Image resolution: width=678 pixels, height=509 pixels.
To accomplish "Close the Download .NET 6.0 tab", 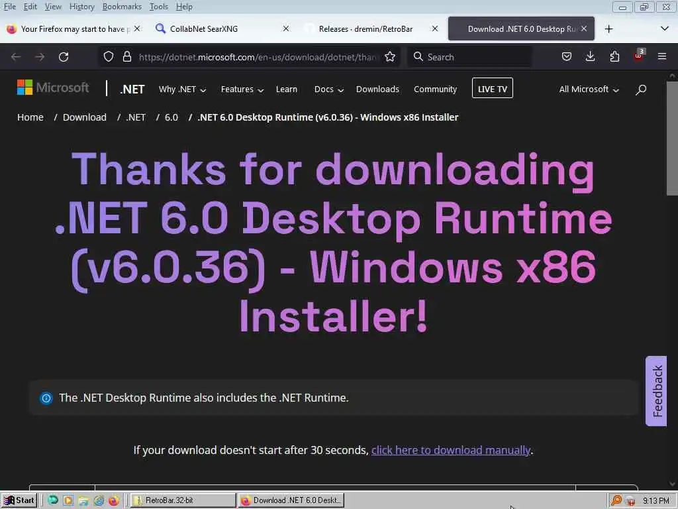I will pyautogui.click(x=584, y=28).
